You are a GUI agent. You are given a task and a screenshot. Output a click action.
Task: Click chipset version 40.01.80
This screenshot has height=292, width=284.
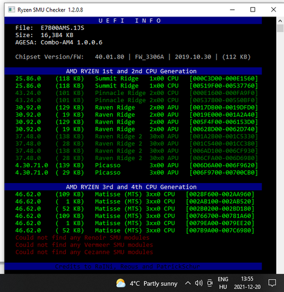pos(109,57)
